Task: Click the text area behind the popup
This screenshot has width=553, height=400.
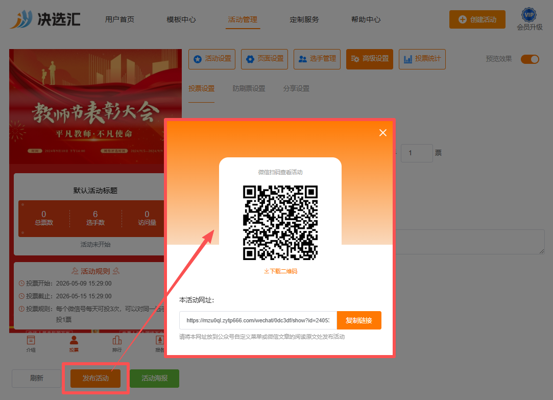Action: point(469,242)
